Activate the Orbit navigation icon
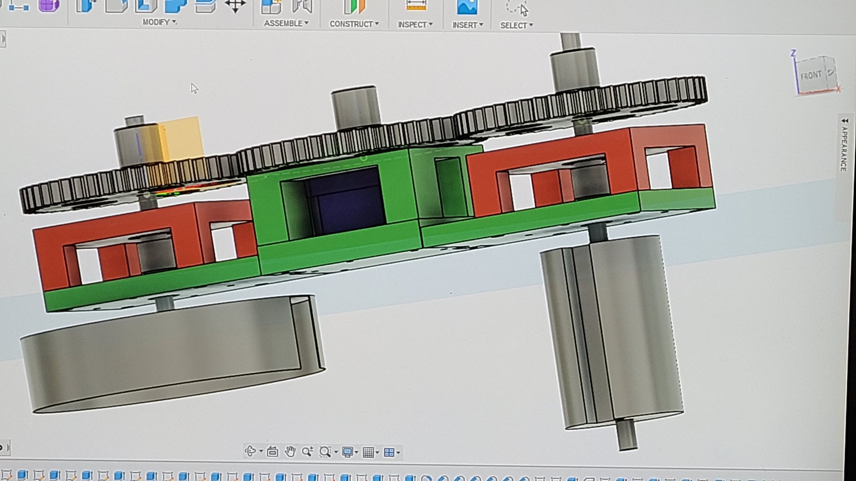 250,451
